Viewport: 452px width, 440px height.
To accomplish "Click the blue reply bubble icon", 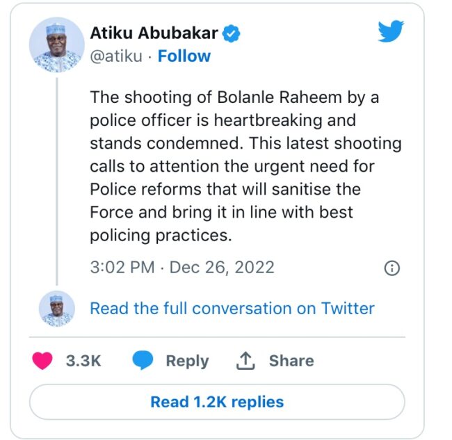I will tap(143, 361).
